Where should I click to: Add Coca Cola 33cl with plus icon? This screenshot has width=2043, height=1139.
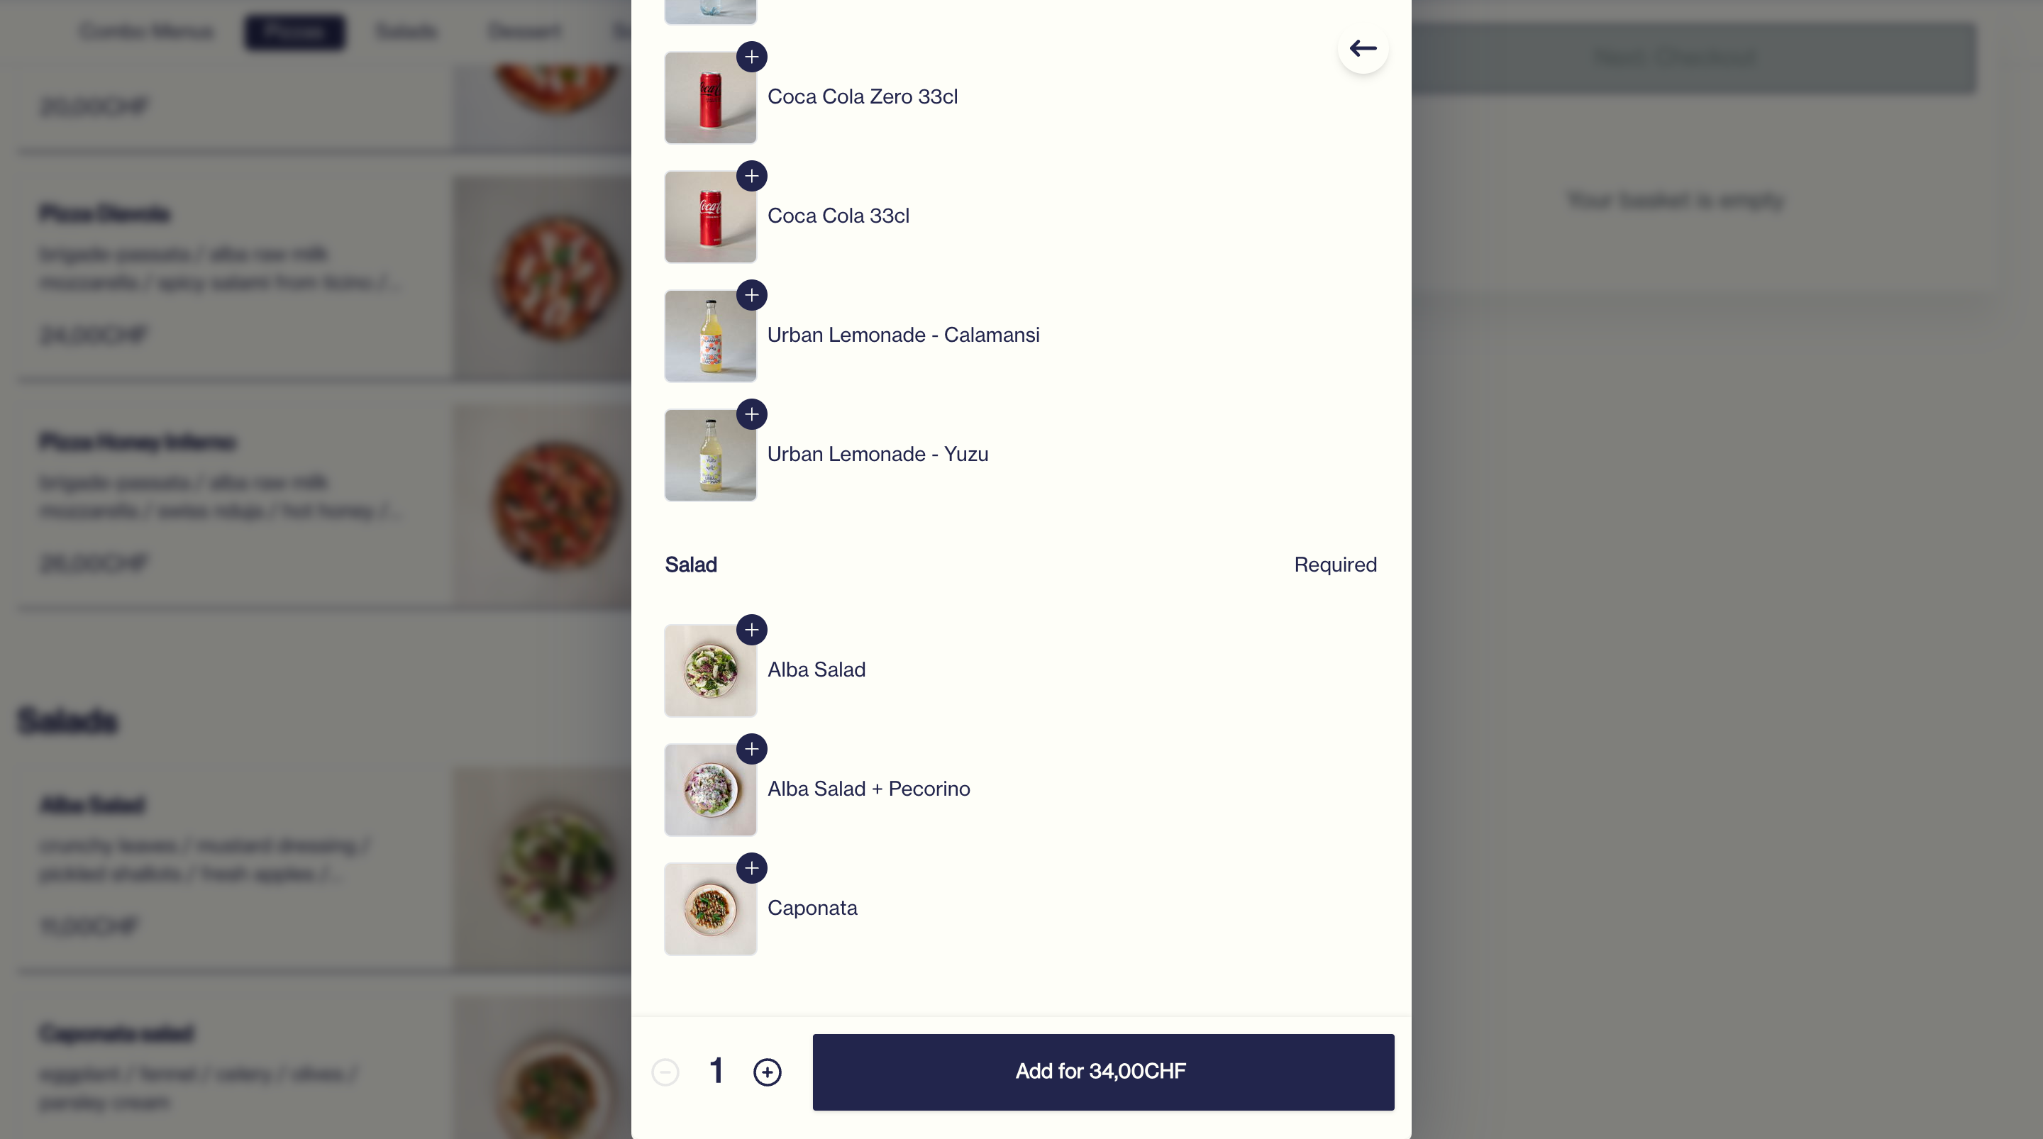pyautogui.click(x=751, y=176)
